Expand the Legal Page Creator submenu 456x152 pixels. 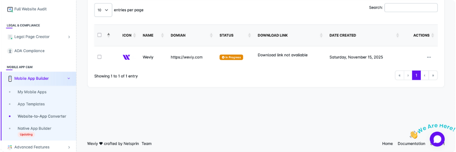[x=69, y=37]
